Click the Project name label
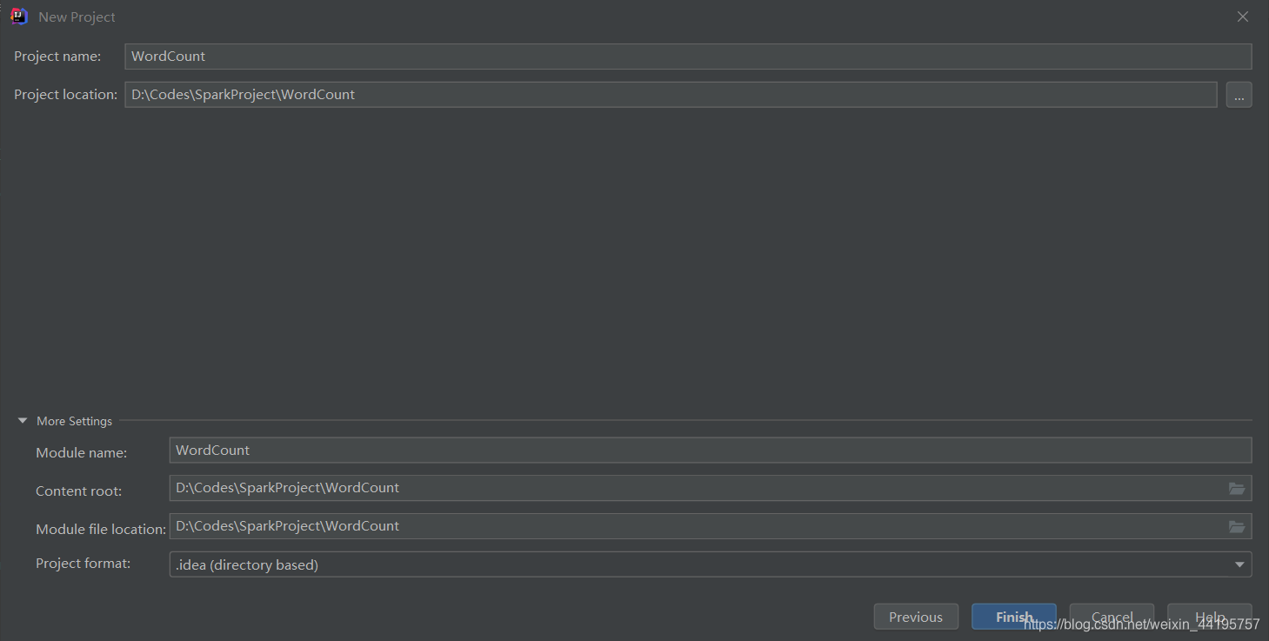This screenshot has height=641, width=1269. [57, 57]
